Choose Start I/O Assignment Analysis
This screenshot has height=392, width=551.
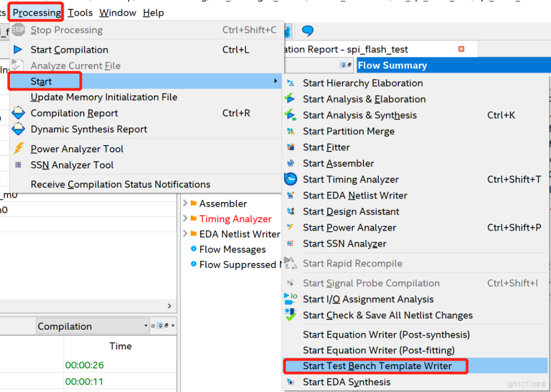coord(416,299)
